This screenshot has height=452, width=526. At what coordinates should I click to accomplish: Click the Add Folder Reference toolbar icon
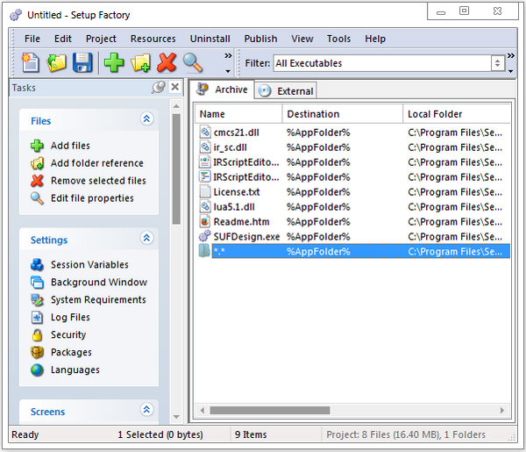point(140,62)
